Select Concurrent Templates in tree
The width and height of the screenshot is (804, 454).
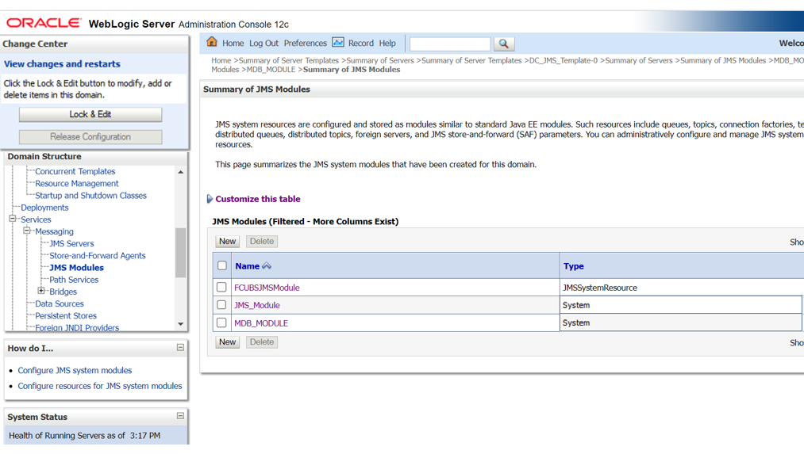[75, 171]
